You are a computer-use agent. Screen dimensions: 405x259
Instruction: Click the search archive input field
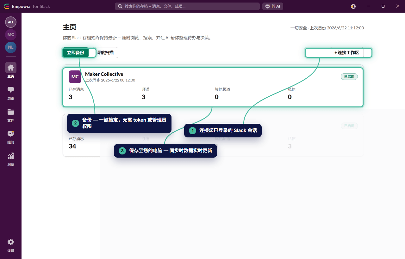(x=187, y=6)
